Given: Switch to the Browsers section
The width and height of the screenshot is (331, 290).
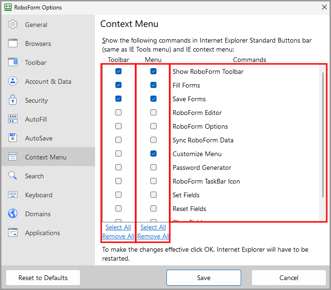Looking at the screenshot, I should (x=48, y=44).
